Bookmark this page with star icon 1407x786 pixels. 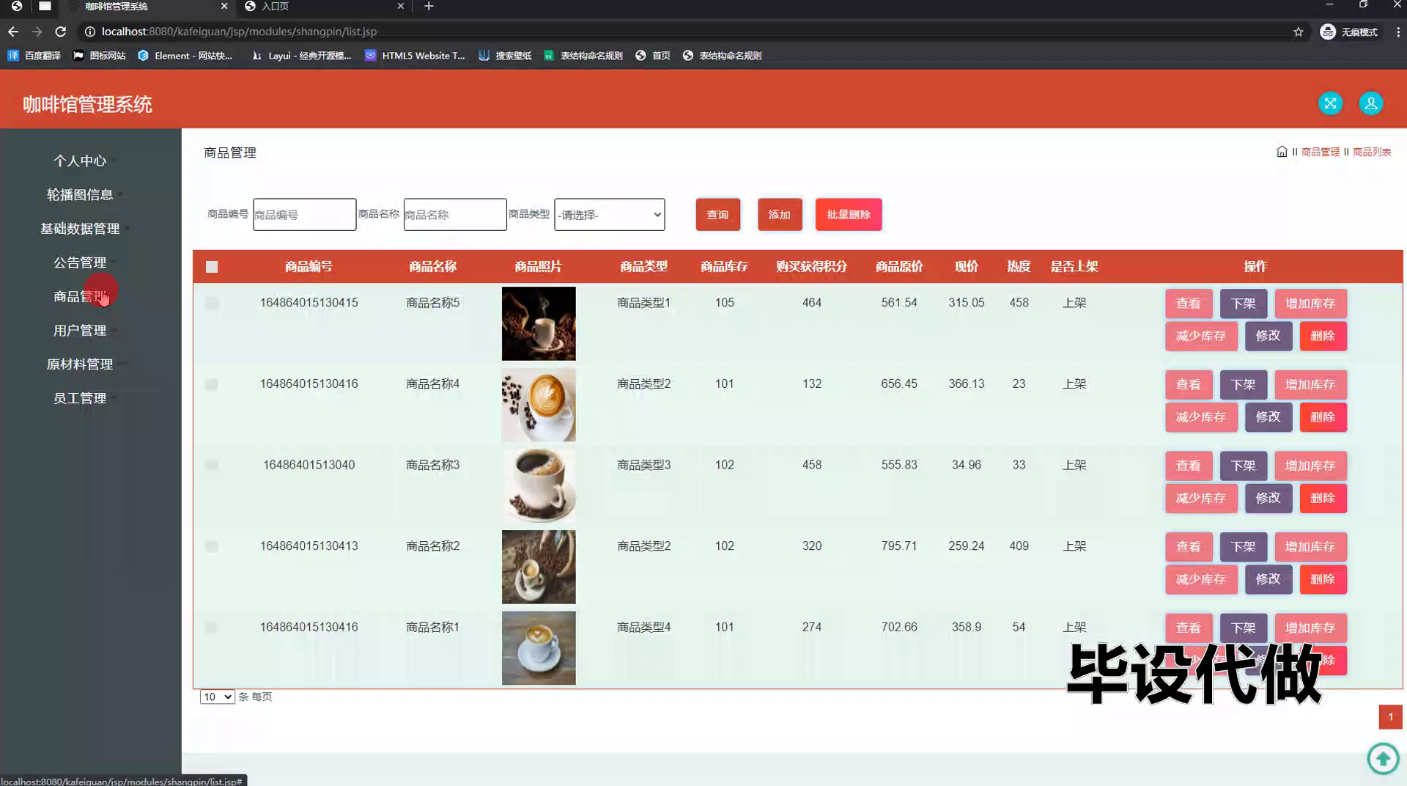tap(1298, 32)
